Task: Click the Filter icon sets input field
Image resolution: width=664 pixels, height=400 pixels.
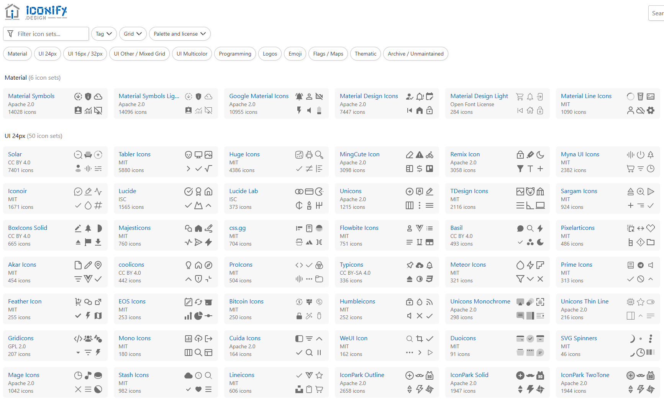Action: click(46, 34)
